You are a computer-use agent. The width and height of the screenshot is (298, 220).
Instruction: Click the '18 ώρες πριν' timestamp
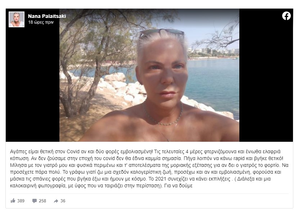point(41,22)
